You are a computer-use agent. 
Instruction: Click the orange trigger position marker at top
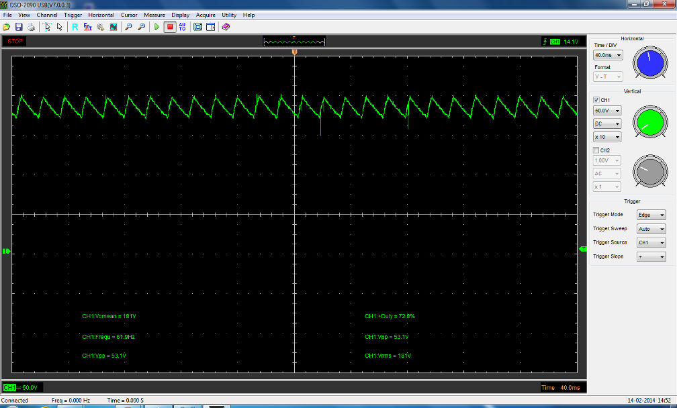pos(294,52)
